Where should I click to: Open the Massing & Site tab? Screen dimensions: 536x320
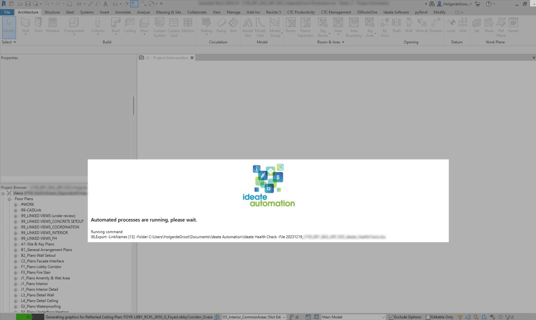point(168,12)
